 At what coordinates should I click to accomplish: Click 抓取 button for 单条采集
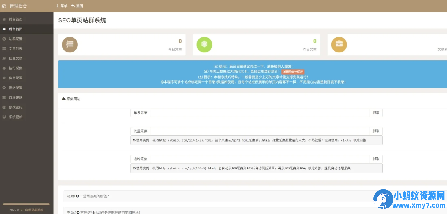pyautogui.click(x=376, y=113)
